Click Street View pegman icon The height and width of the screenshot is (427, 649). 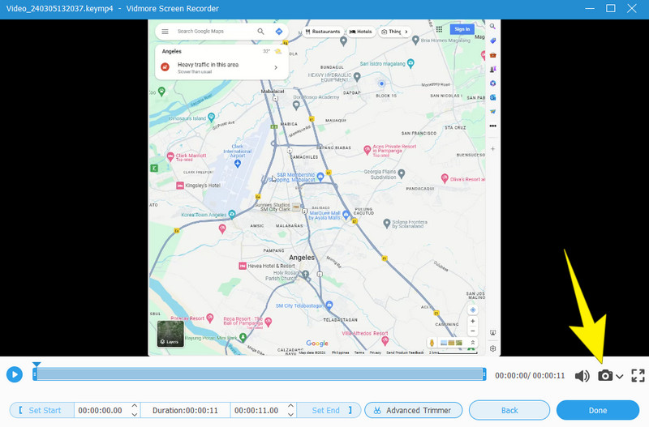pyautogui.click(x=432, y=343)
